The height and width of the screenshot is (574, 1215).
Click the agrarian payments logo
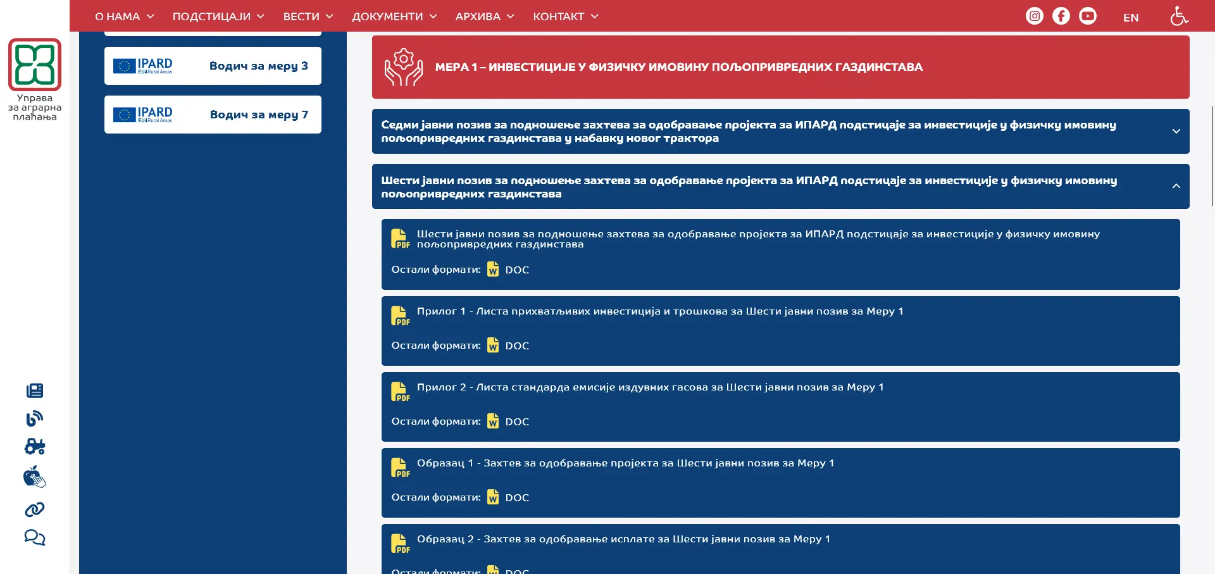[x=35, y=65]
